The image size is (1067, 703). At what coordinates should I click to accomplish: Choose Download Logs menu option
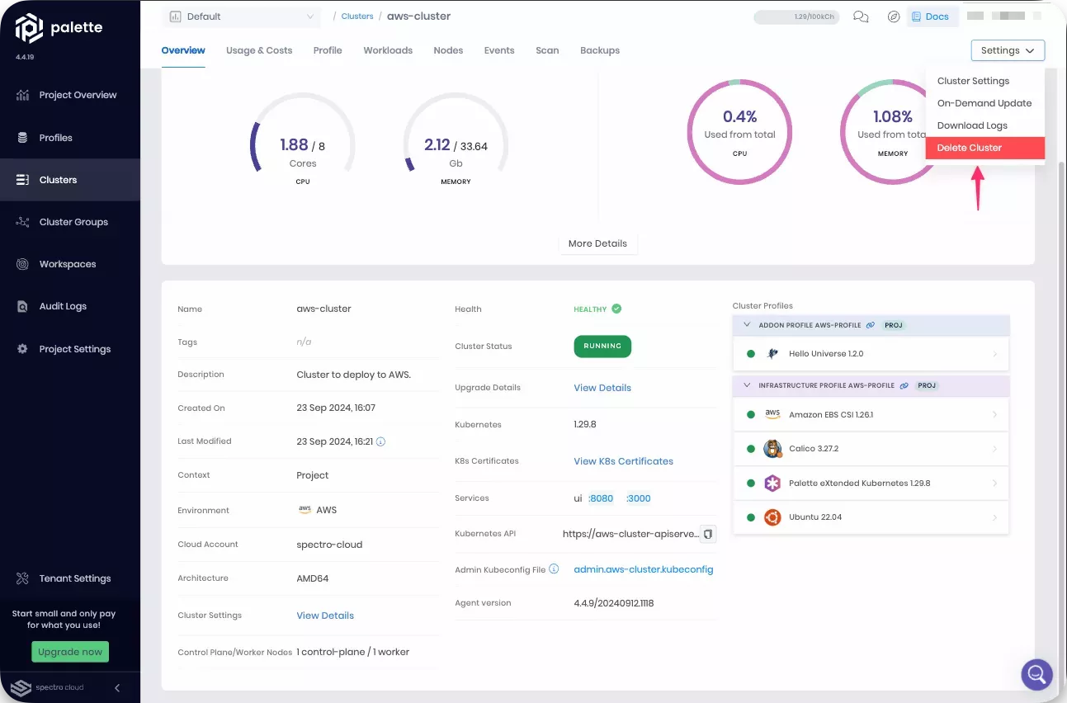pos(972,125)
